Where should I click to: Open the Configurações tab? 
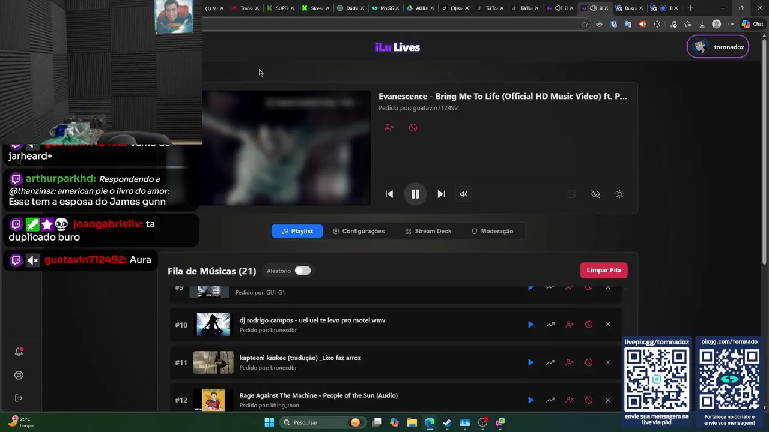(359, 231)
